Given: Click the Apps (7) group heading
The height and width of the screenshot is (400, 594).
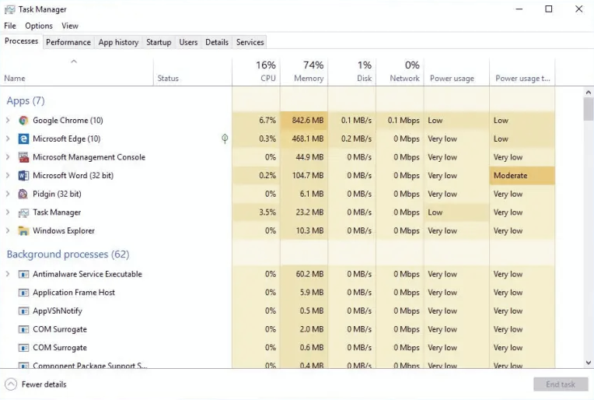Looking at the screenshot, I should tap(26, 101).
